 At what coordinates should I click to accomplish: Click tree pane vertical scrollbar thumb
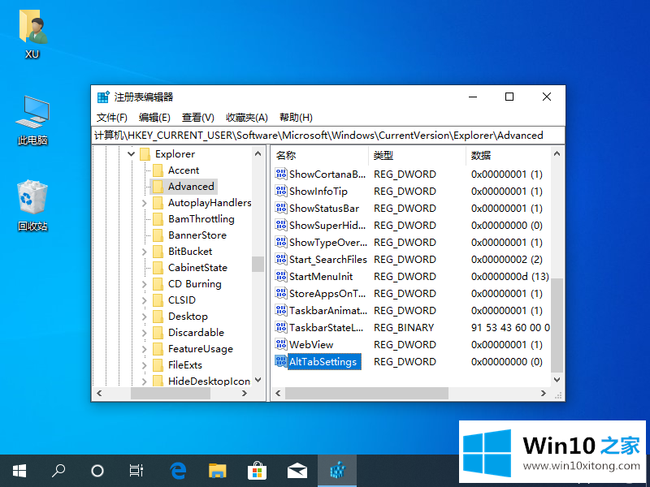pos(258,265)
